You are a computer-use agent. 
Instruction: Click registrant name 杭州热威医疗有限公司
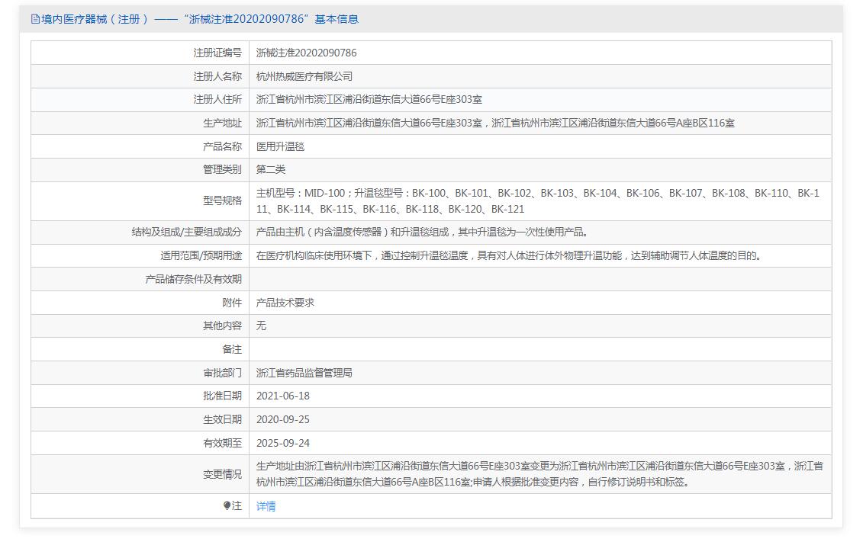[304, 76]
